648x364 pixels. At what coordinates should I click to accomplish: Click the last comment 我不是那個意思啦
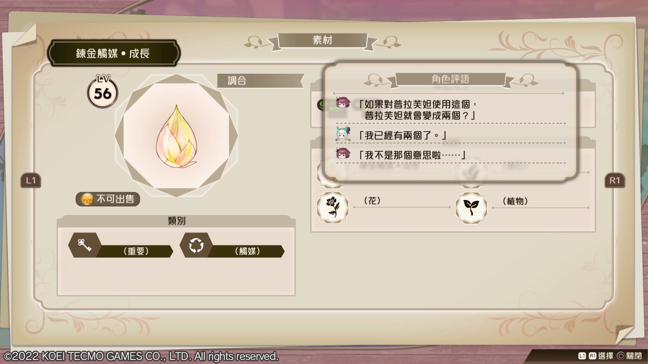click(411, 155)
